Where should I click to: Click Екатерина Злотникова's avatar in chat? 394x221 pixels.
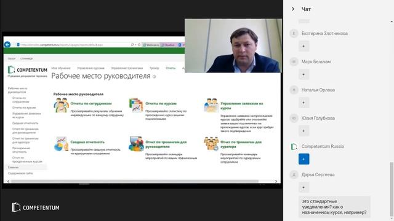[294, 33]
